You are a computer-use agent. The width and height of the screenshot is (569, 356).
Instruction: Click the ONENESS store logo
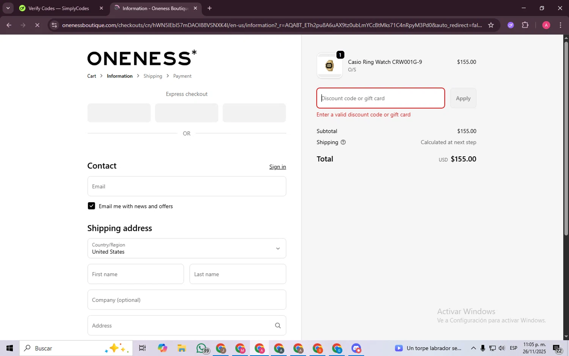tap(142, 58)
